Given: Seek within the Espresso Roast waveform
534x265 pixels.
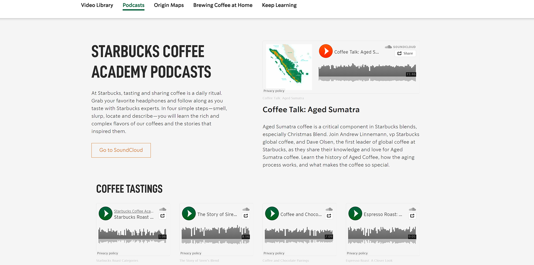Looking at the screenshot, I should tap(382, 235).
